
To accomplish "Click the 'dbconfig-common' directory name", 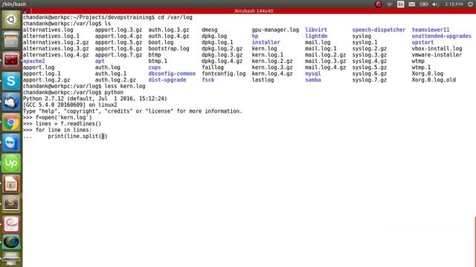I will (172, 73).
